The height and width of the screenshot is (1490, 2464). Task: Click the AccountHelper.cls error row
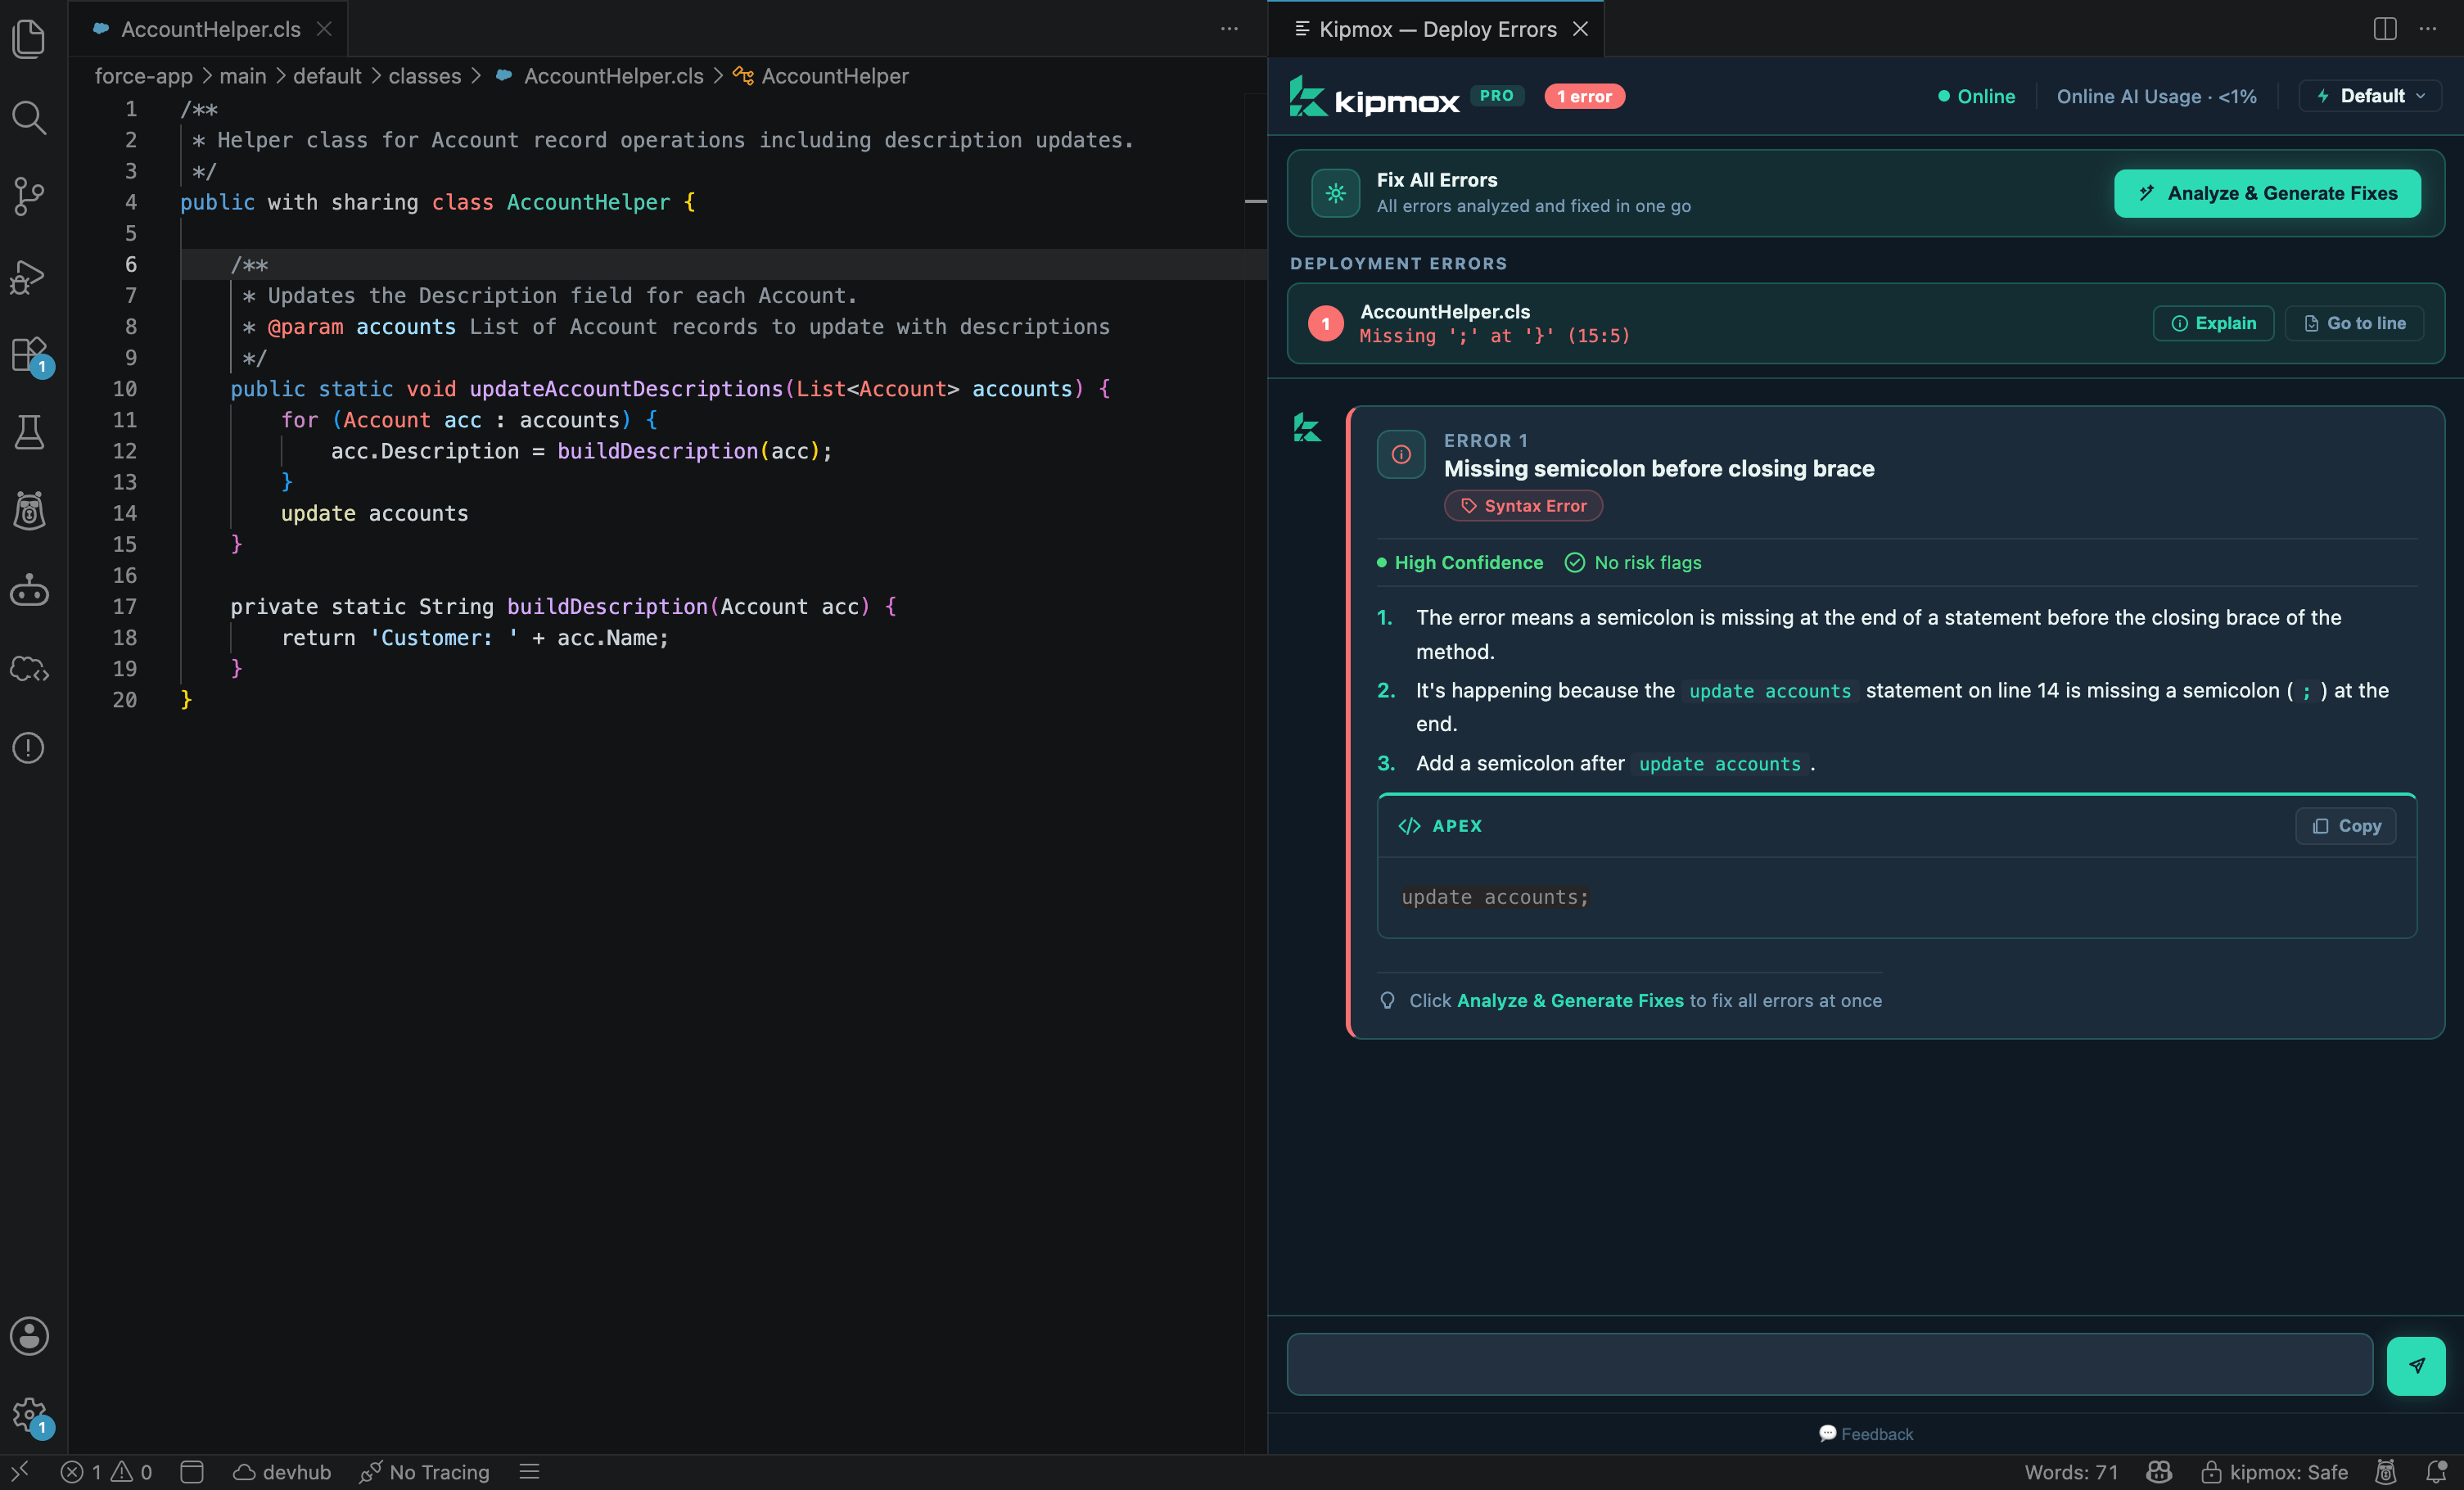(1865, 323)
